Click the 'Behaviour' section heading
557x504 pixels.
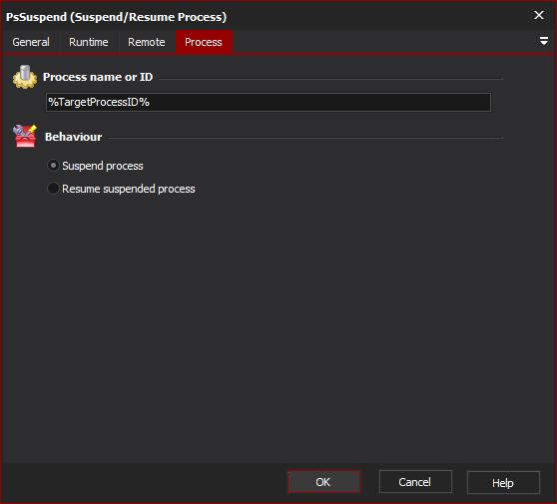point(73,137)
